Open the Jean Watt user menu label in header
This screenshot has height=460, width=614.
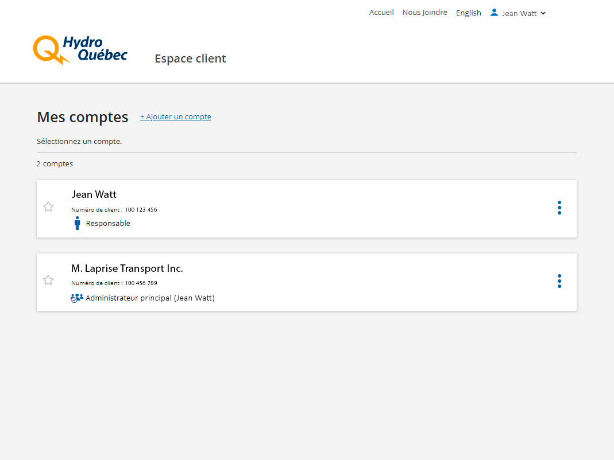coord(519,13)
